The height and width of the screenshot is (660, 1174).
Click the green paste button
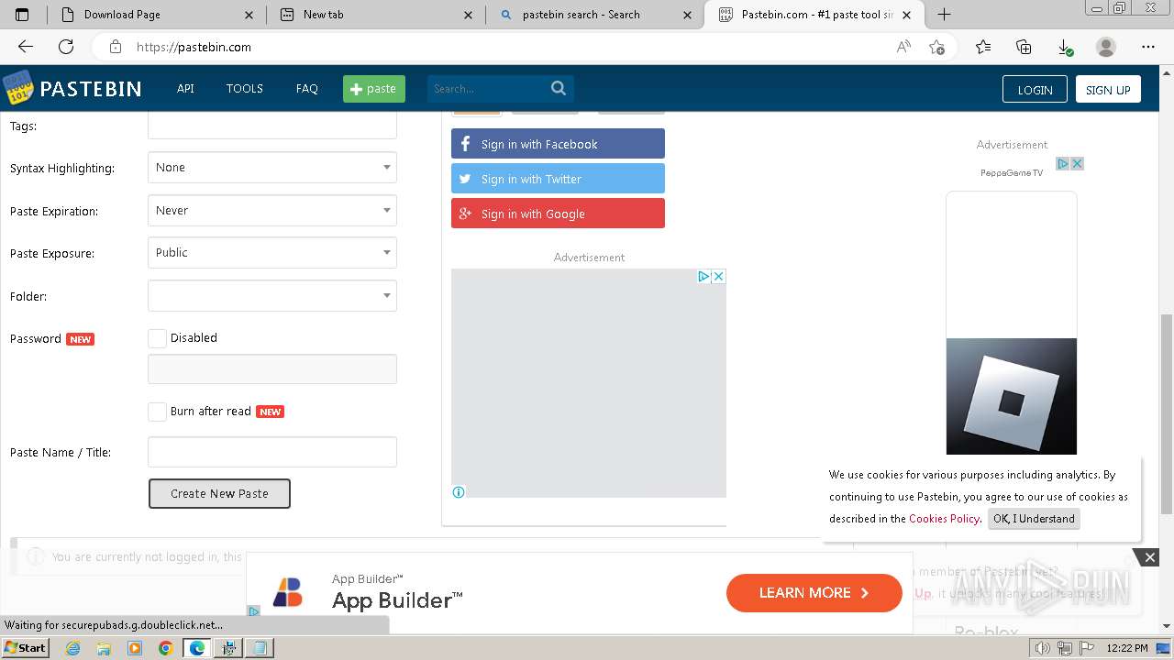click(x=374, y=89)
